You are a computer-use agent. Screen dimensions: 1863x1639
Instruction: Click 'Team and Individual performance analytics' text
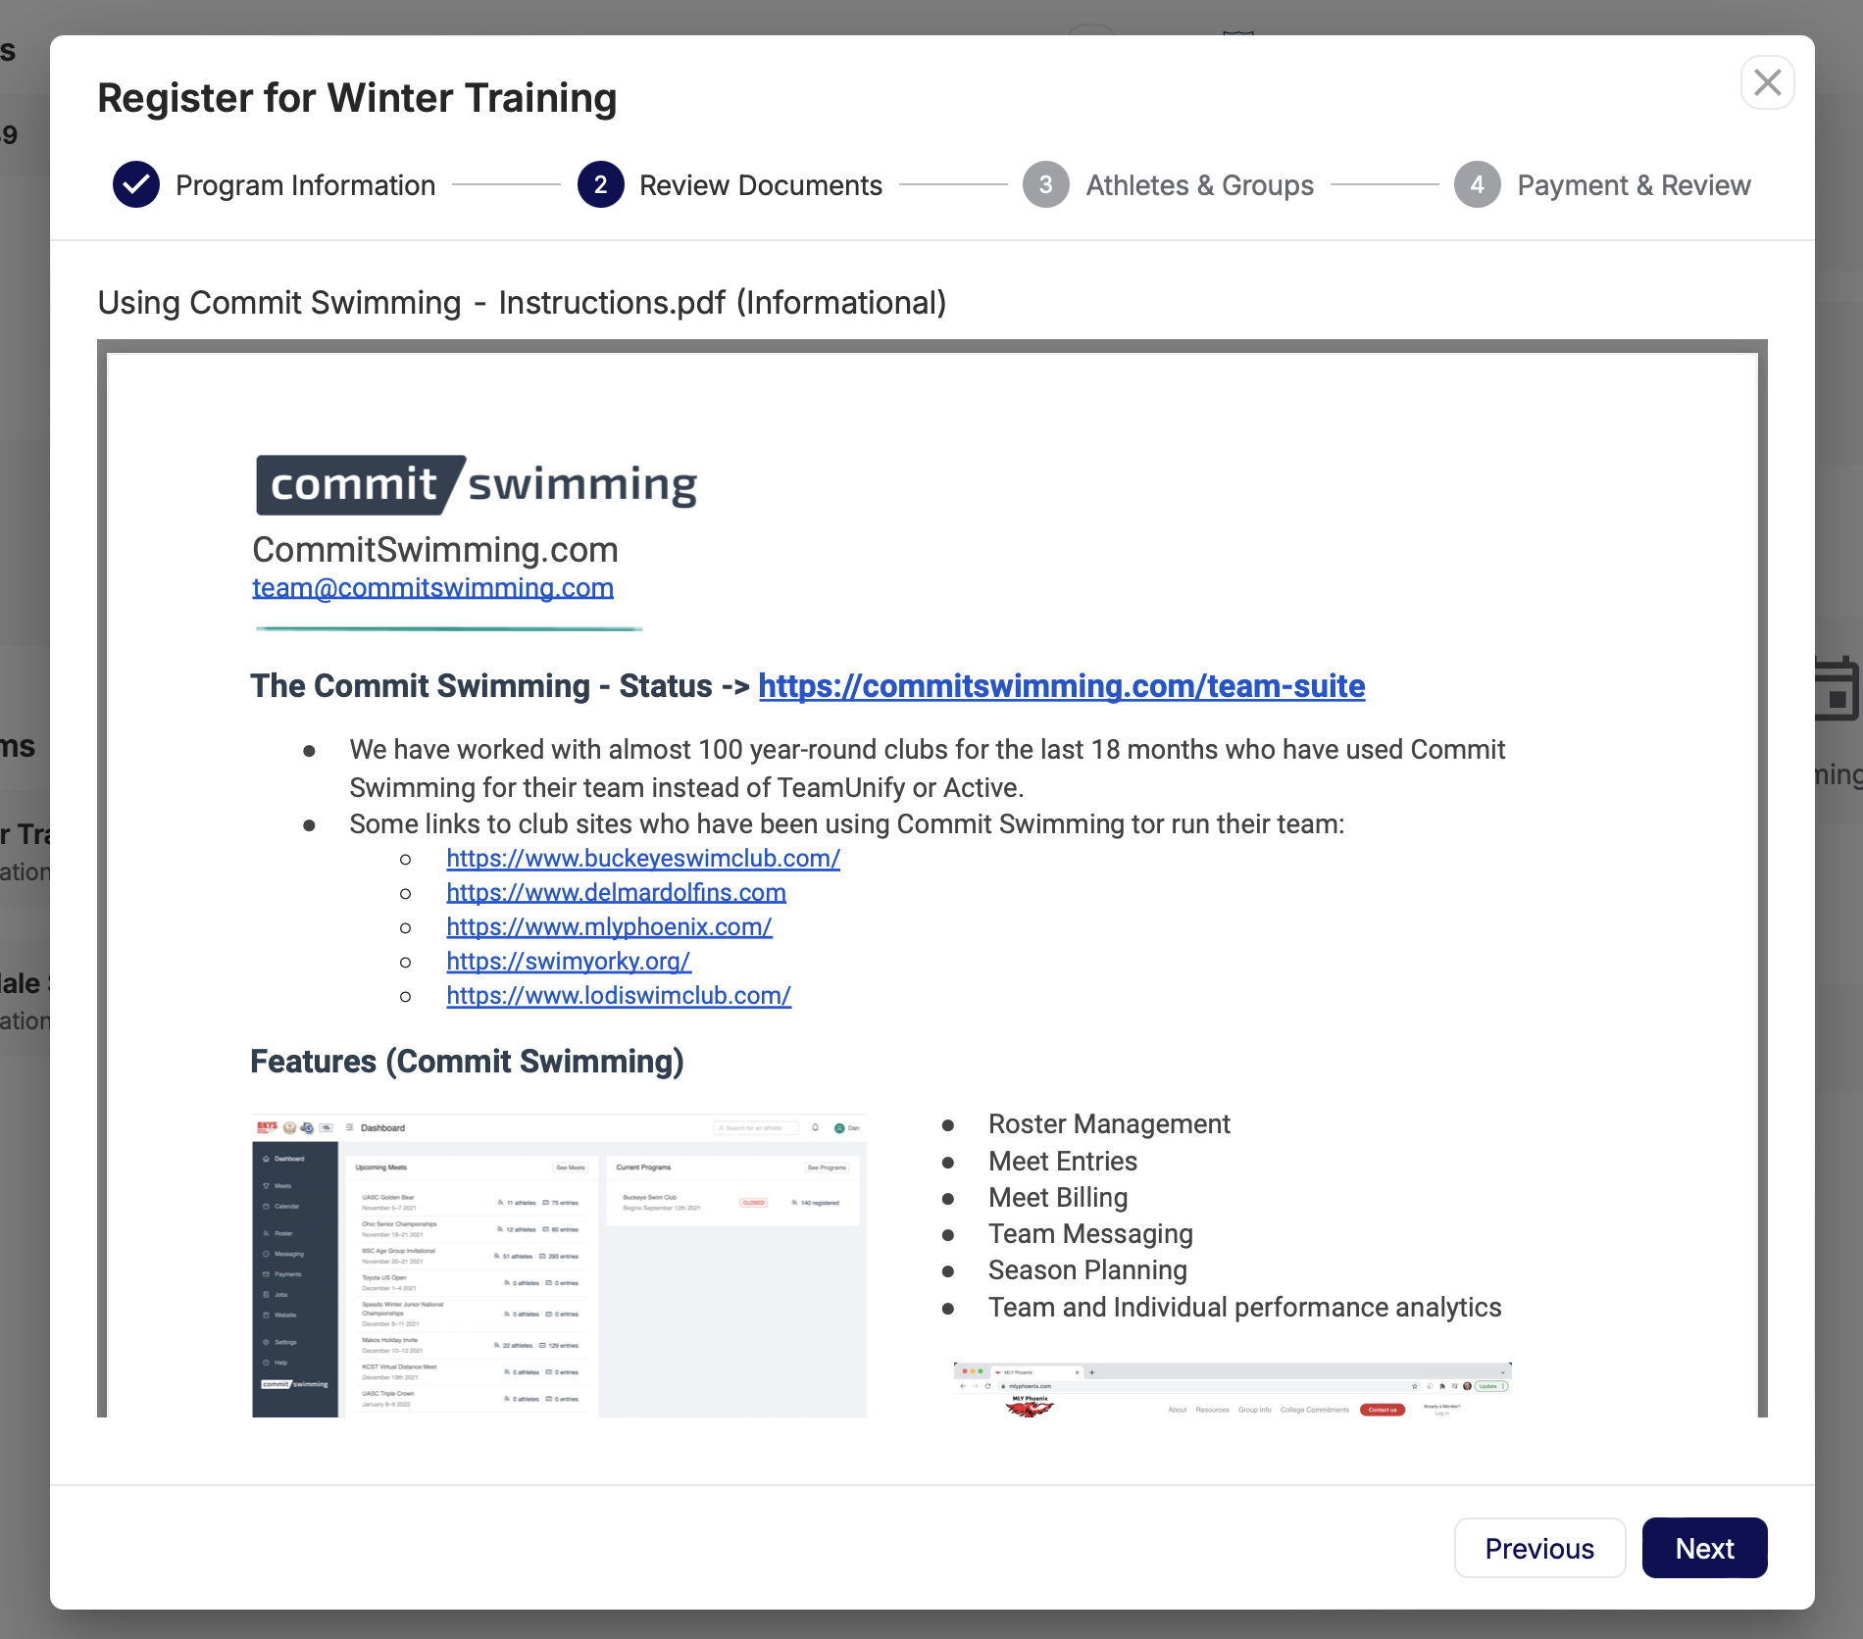point(1245,1308)
